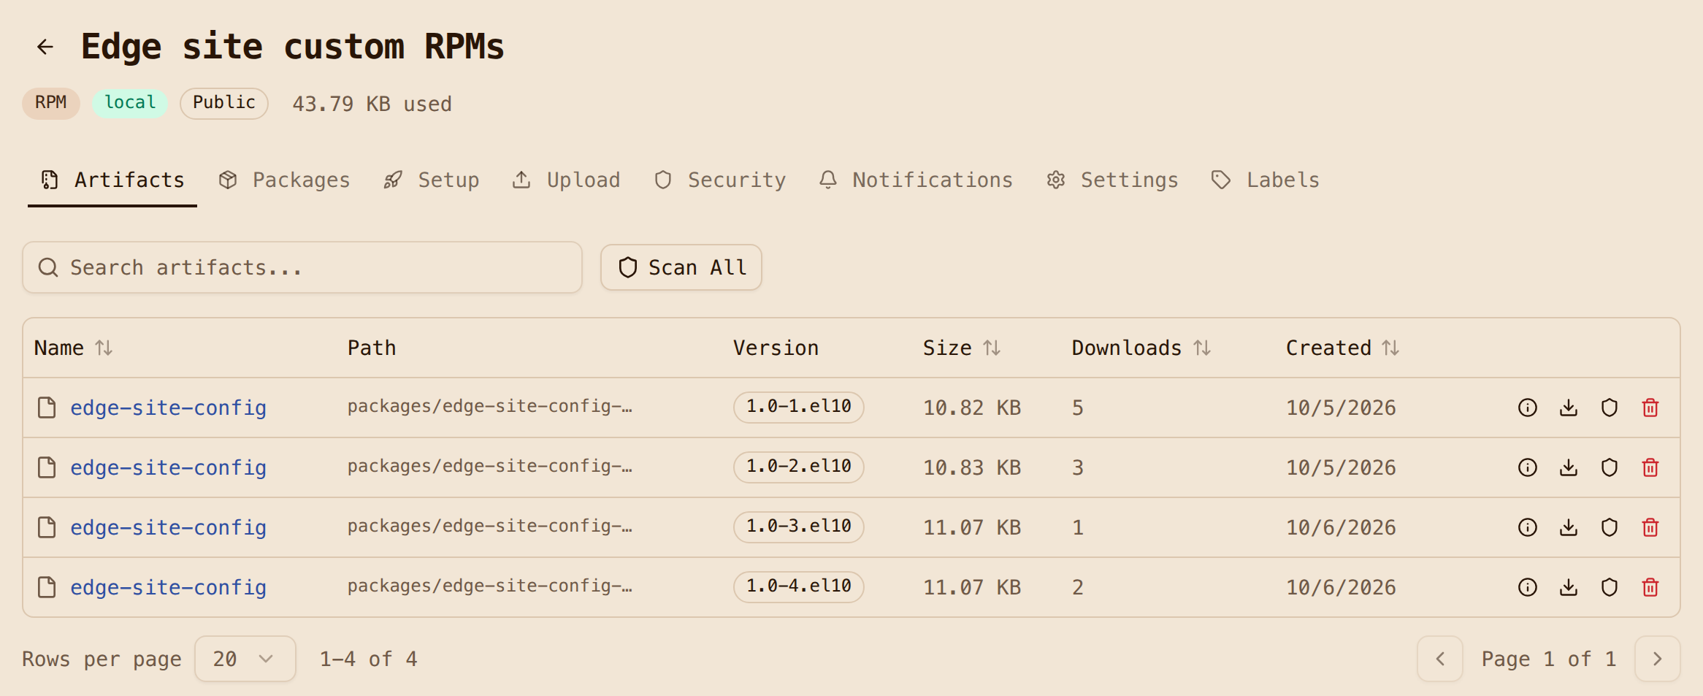This screenshot has width=1703, height=696.
Task: Scan the 1.0-3.el10 artifact with shield icon
Action: pos(1610,527)
